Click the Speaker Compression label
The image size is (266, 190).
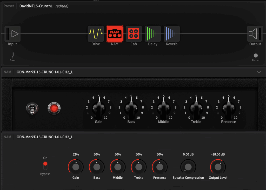coord(188,178)
